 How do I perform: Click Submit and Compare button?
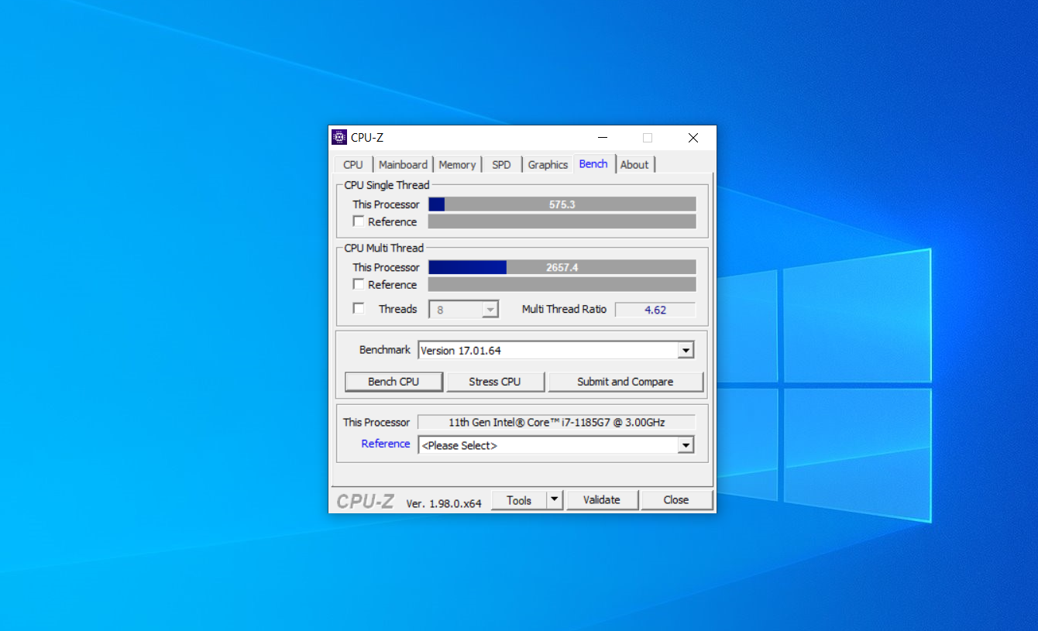point(625,382)
